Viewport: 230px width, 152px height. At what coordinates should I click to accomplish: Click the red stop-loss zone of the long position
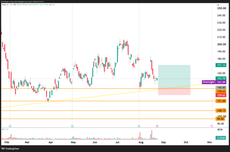point(174,91)
